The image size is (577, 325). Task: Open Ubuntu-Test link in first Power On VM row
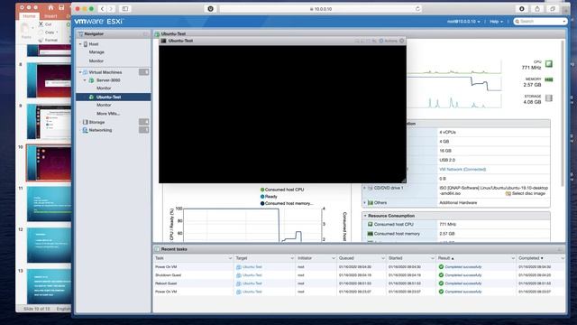[252, 267]
